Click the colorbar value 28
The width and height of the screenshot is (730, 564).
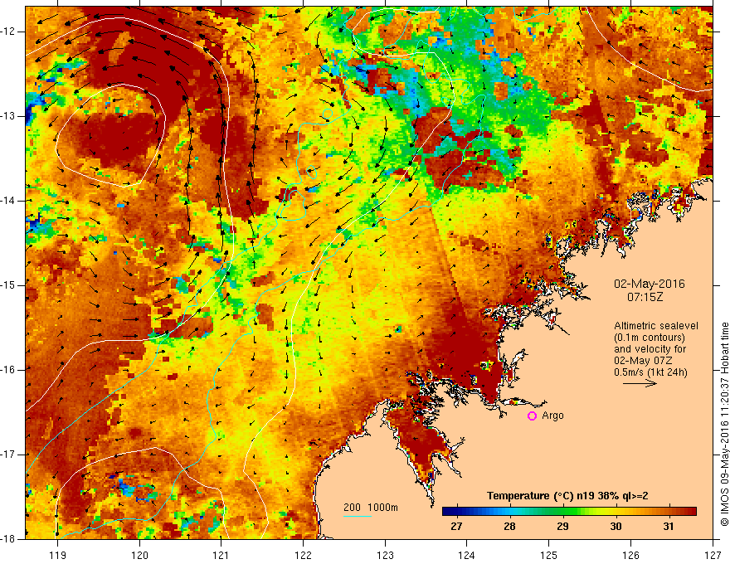click(510, 527)
